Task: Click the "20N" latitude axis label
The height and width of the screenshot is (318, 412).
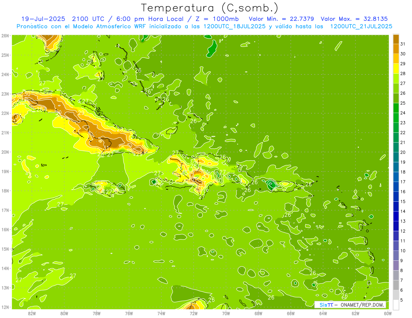Action: click(5, 152)
